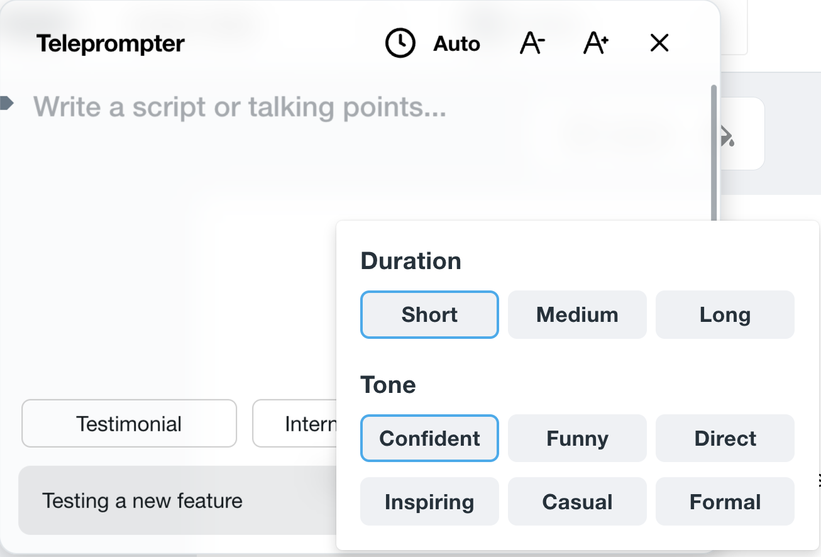Switch tone to Funny

(x=577, y=438)
